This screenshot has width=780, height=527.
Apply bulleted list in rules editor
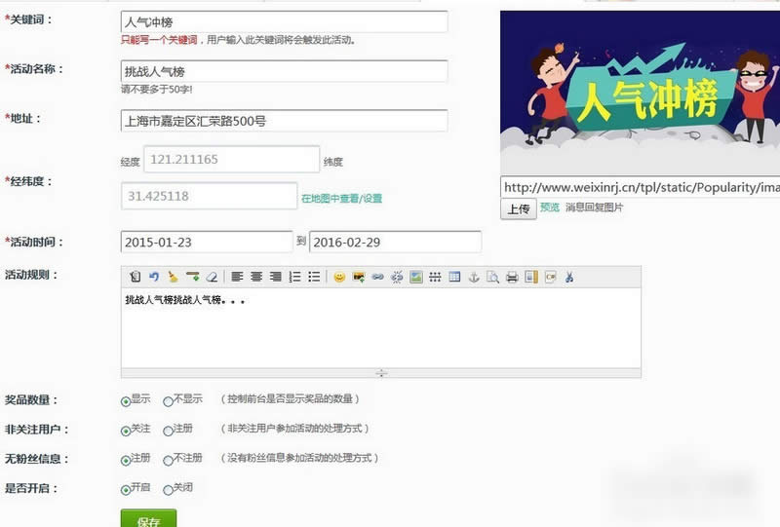coord(314,277)
